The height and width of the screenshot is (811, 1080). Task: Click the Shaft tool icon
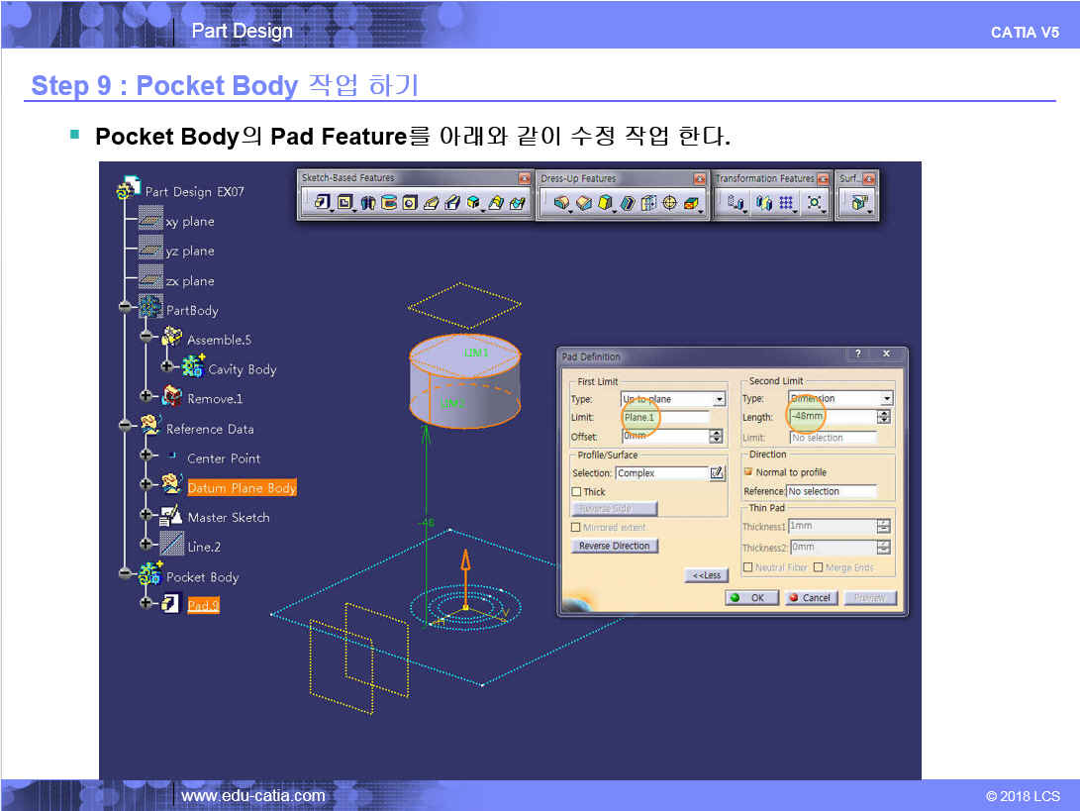point(368,203)
